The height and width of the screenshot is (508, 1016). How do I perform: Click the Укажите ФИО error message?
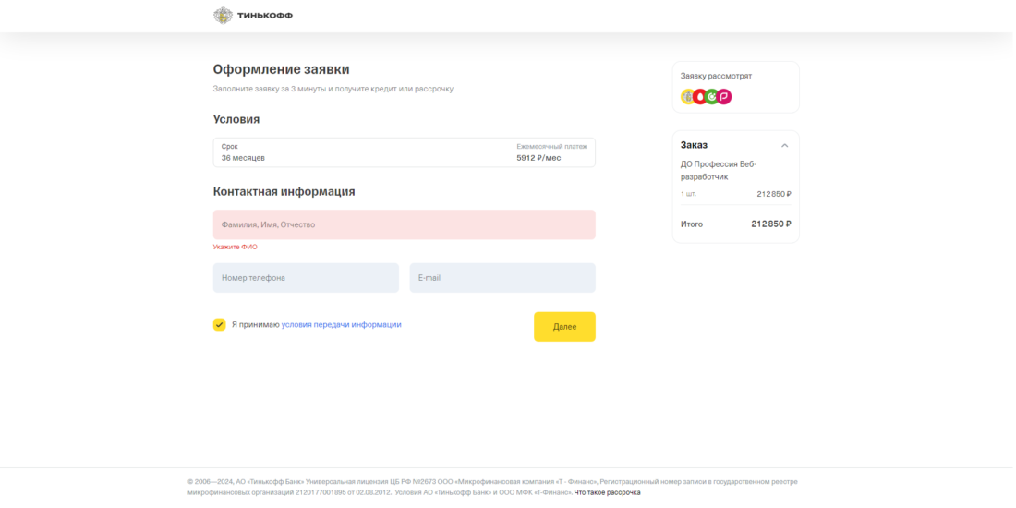[236, 247]
